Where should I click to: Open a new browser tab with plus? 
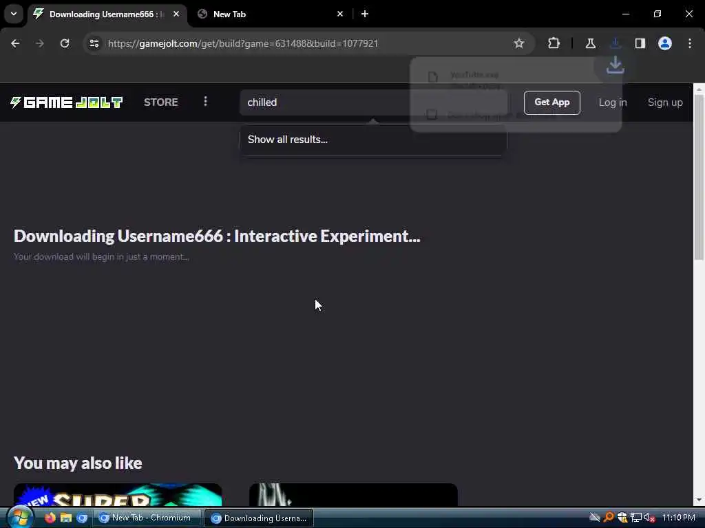(365, 14)
